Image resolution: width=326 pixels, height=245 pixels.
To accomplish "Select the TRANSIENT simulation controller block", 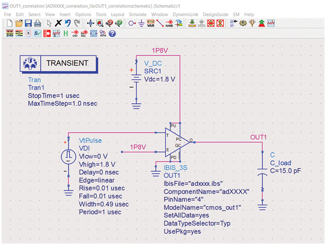I will (58, 63).
